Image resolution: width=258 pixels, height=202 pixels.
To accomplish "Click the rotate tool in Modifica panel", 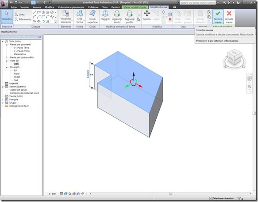I will tap(163, 12).
